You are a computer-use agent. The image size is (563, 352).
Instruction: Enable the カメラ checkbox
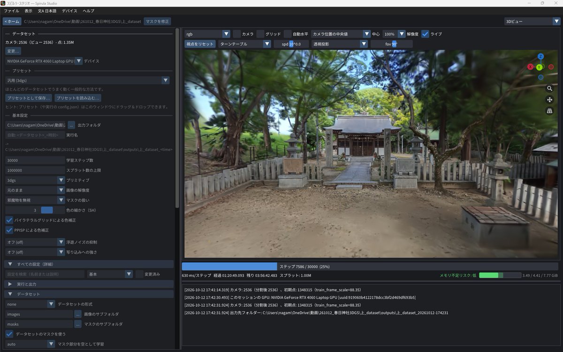[x=237, y=34]
